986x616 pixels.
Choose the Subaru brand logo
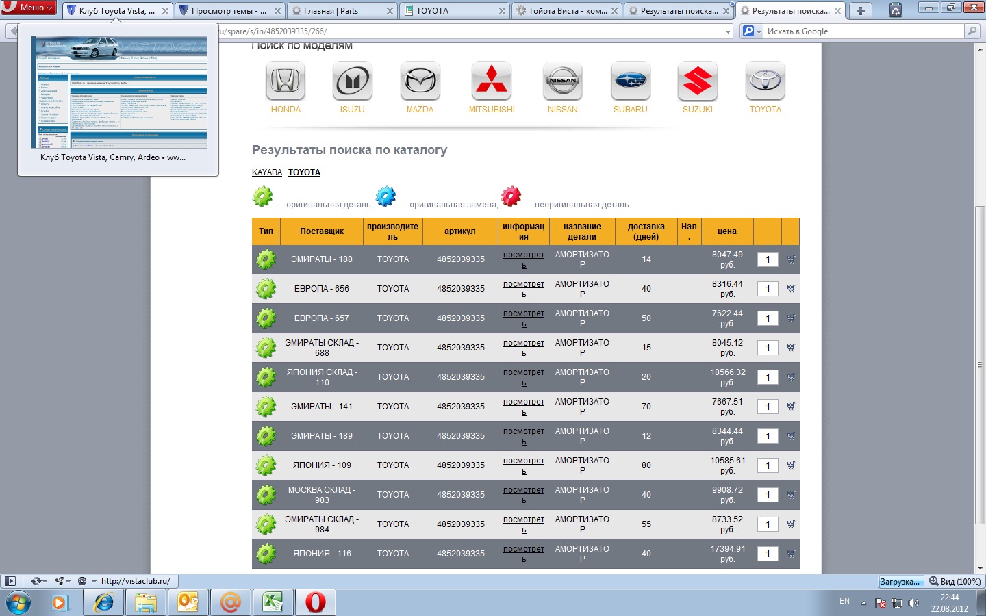click(x=630, y=81)
